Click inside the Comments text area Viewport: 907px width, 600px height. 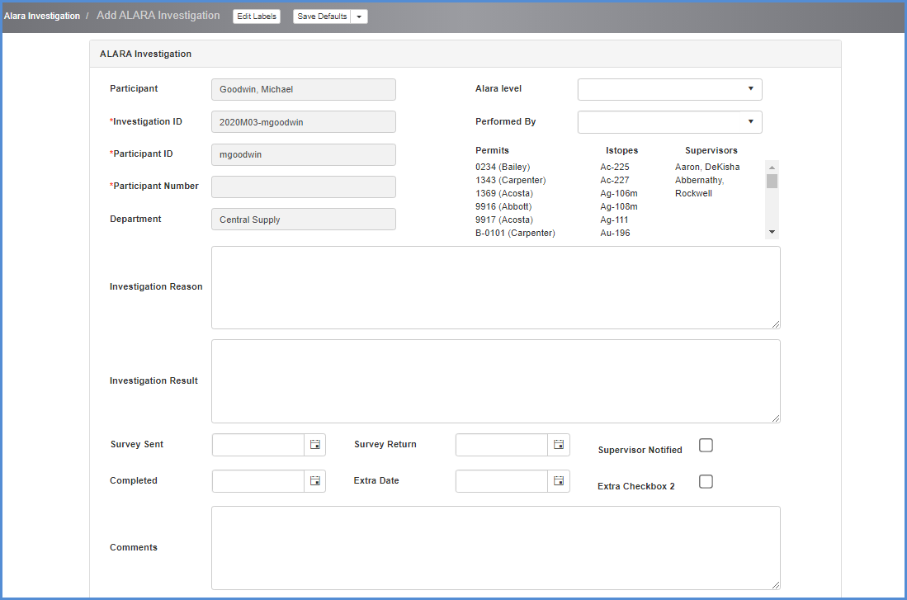click(496, 548)
